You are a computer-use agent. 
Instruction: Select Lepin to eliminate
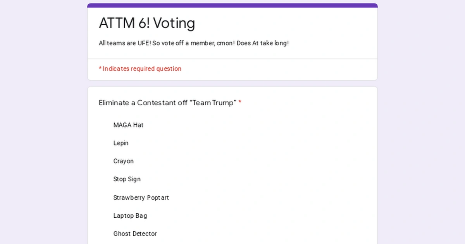click(x=121, y=143)
